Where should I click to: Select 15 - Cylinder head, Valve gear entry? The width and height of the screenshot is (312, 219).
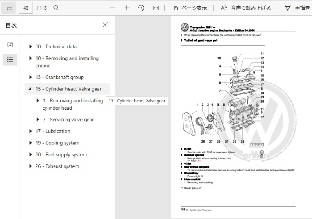coord(68,89)
